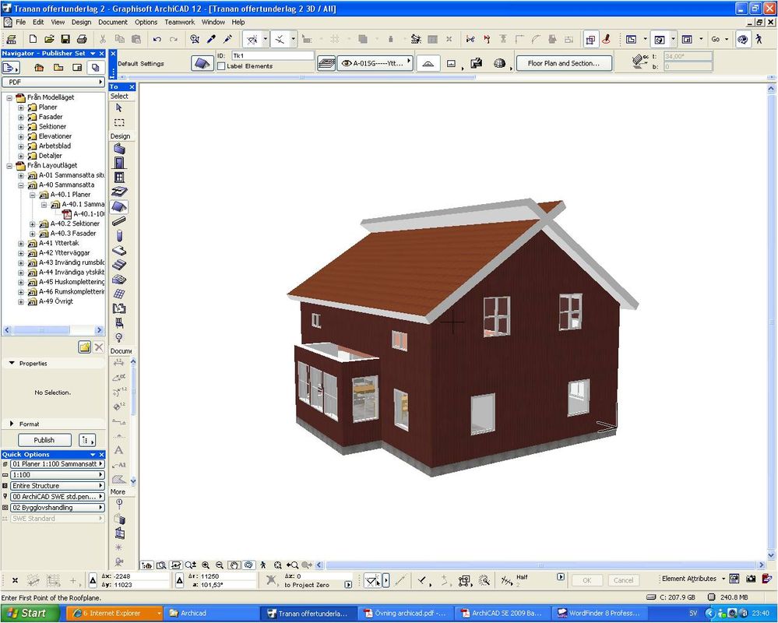Switch Navigator to Project Map view
Screen dimensions: 778x623
[x=39, y=68]
